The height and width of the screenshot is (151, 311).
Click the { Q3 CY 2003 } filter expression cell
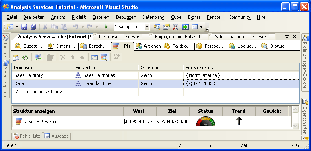[x=241, y=84]
